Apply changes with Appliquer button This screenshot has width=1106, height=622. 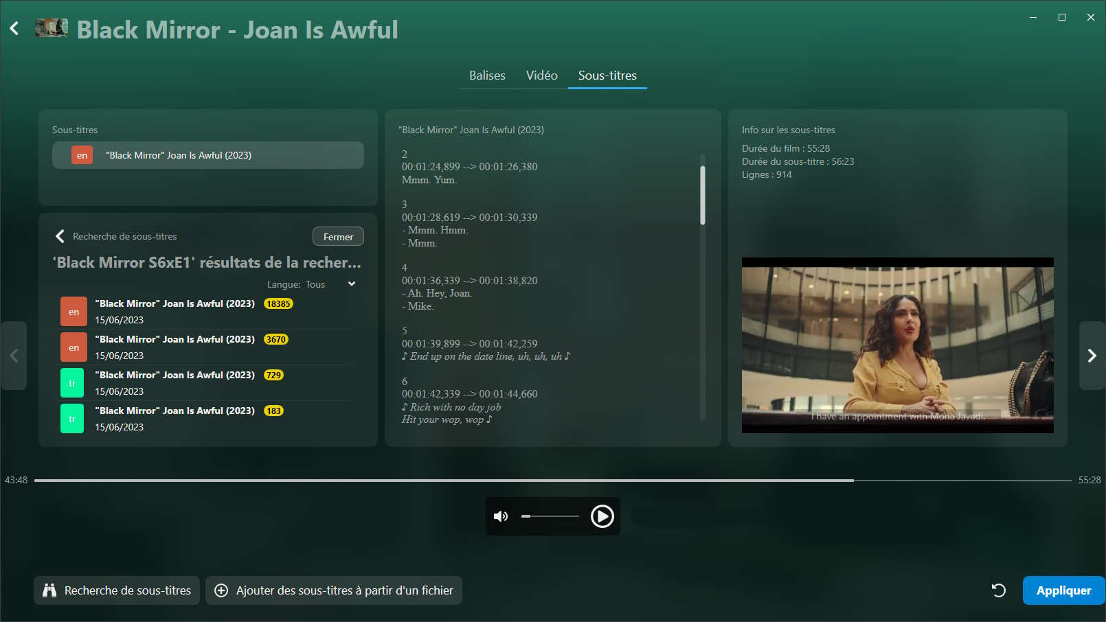1063,590
